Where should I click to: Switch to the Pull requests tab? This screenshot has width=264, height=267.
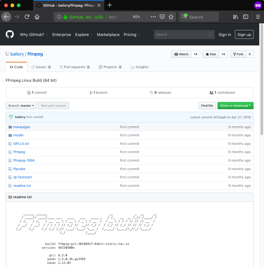(75, 67)
